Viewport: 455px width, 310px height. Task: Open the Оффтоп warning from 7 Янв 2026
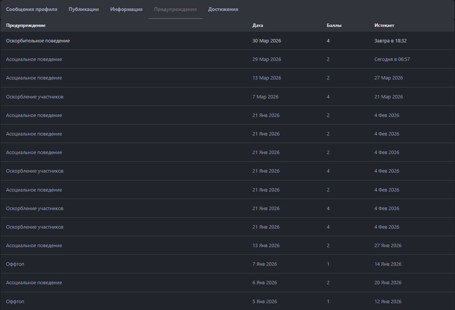tap(15, 264)
